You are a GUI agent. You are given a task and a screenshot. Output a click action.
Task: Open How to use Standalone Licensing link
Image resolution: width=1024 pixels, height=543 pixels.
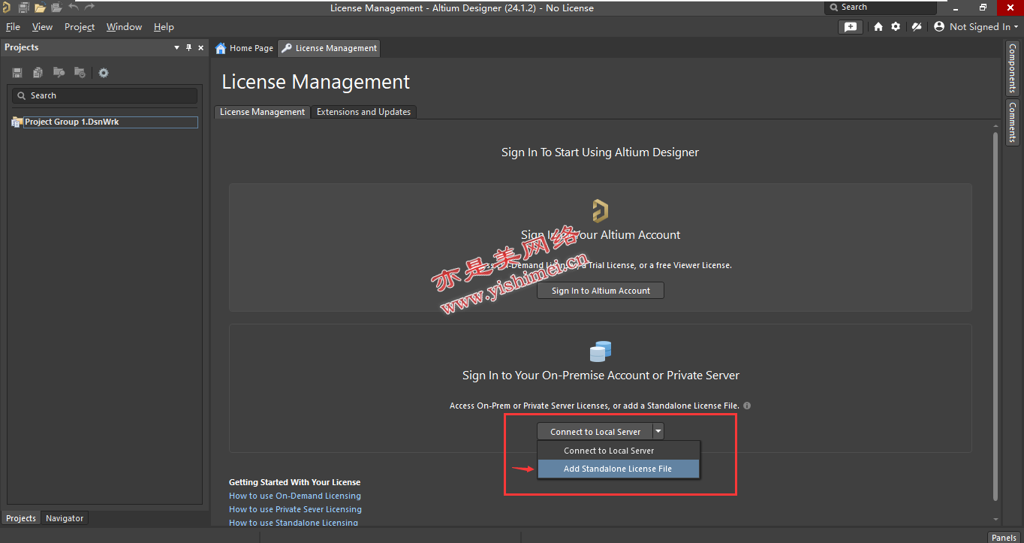pyautogui.click(x=294, y=523)
